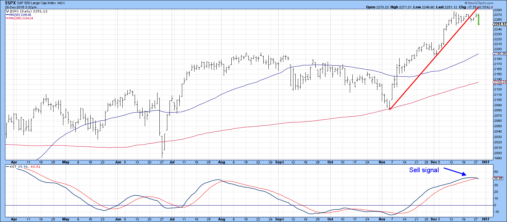
Task: Click the green highlighted latest price bar
Action: click(x=478, y=19)
